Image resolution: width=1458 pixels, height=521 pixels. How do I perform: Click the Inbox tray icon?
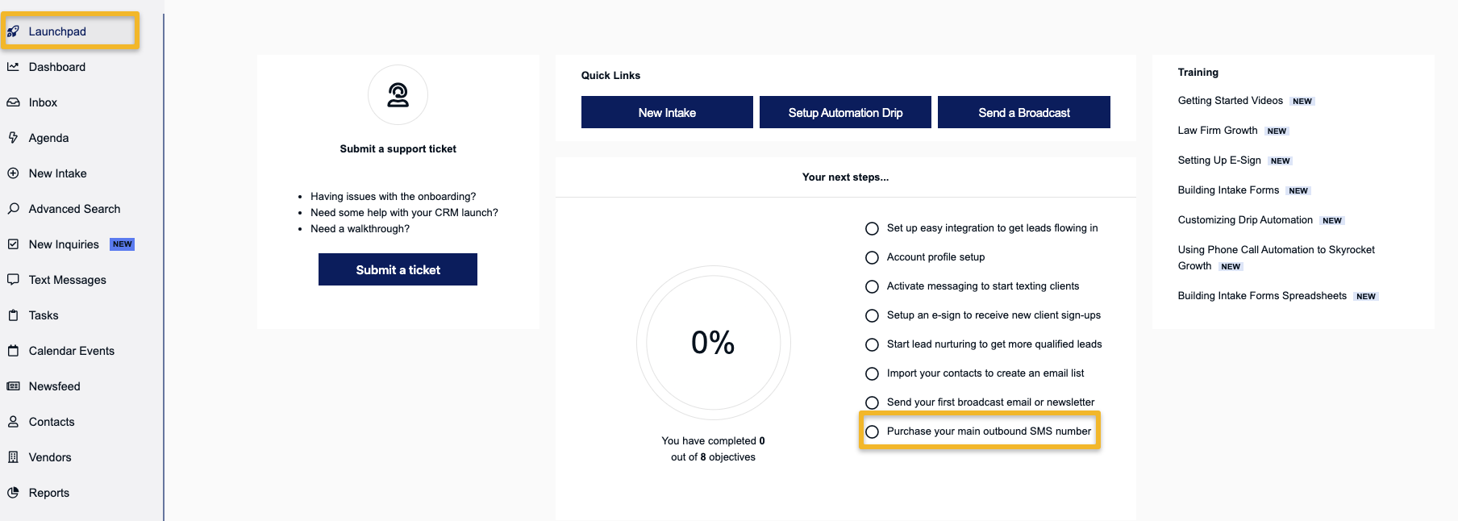pos(13,102)
